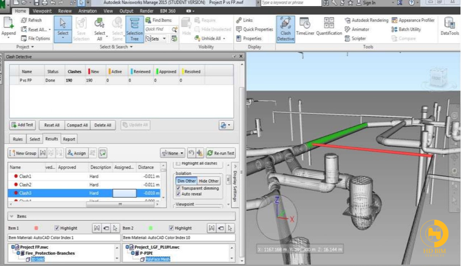Open the Rules tab
The width and height of the screenshot is (461, 266).
(18, 139)
